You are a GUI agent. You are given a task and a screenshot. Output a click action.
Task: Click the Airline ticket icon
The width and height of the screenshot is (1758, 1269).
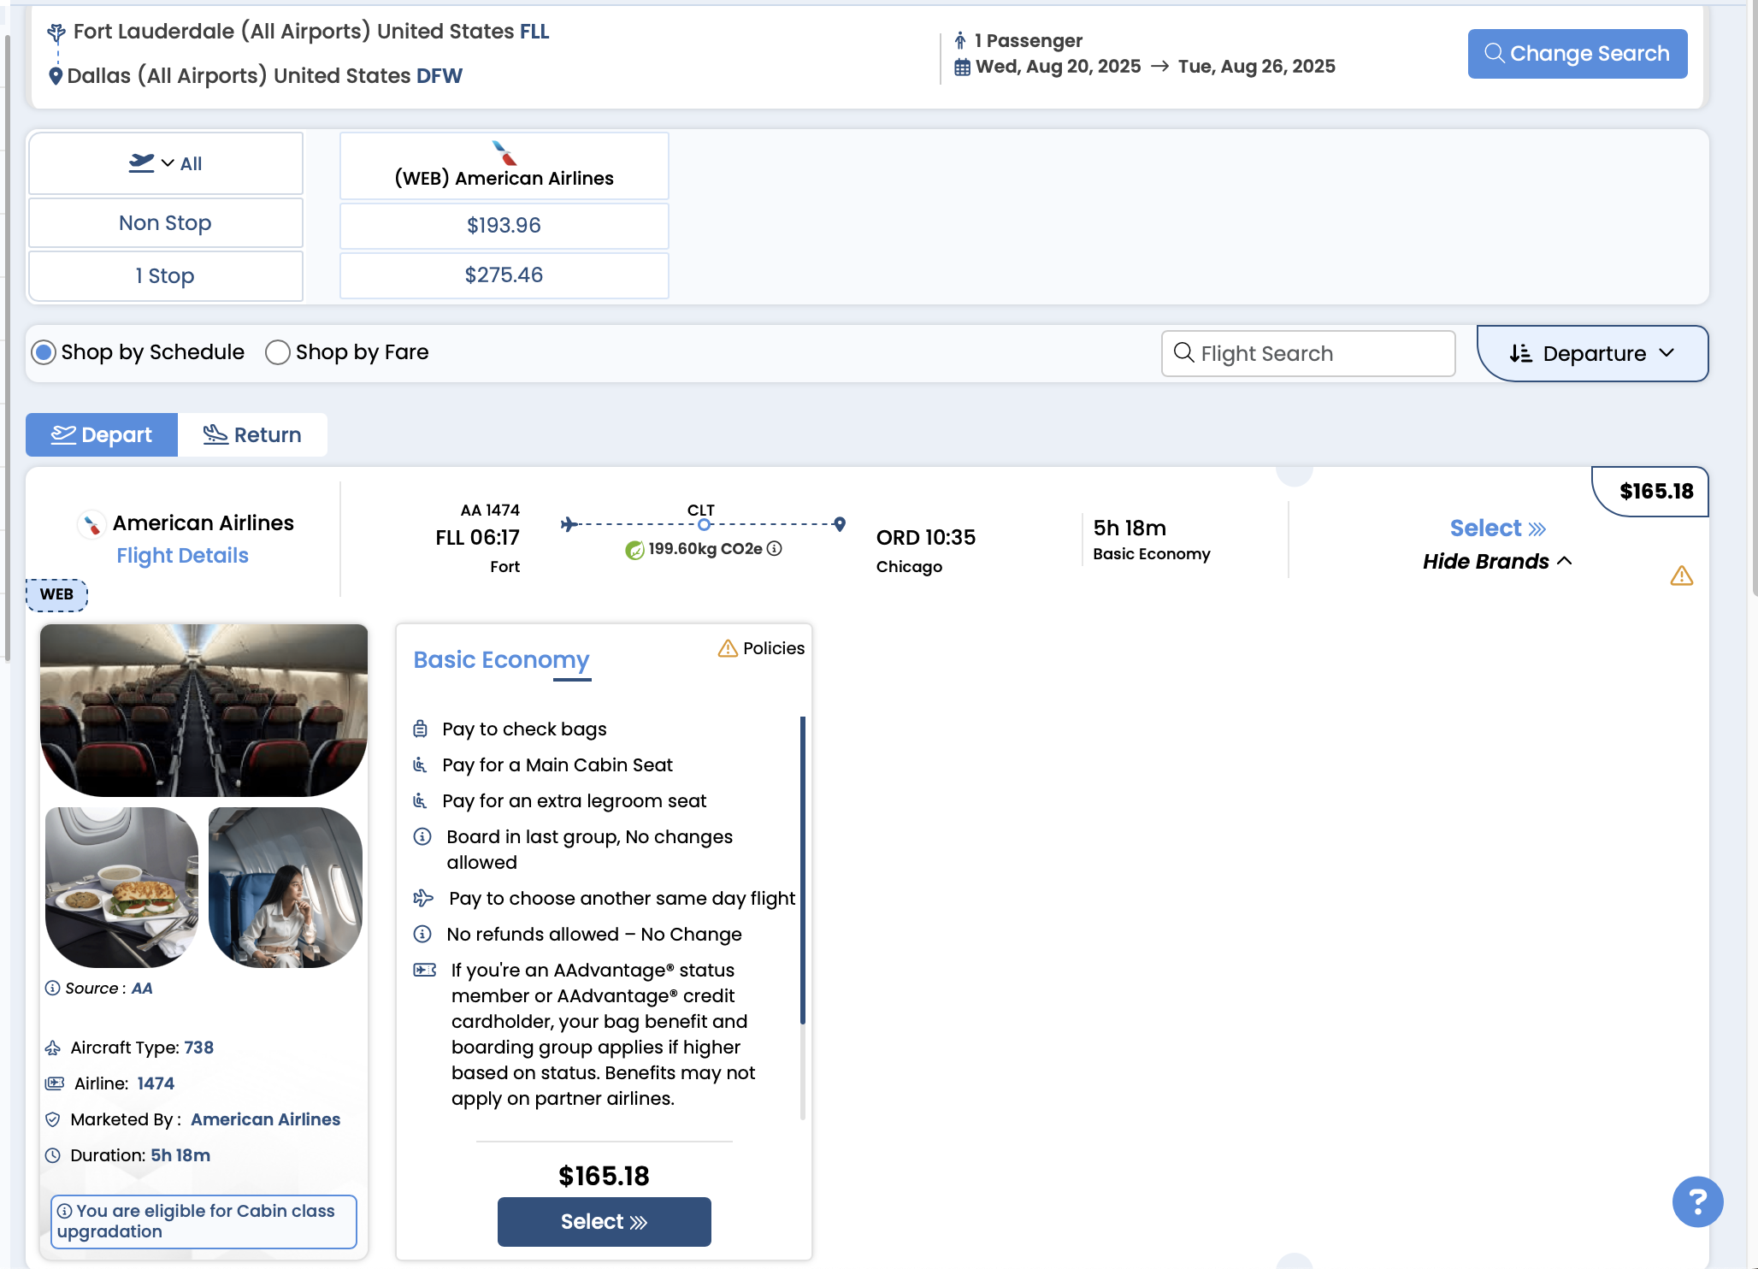55,1083
